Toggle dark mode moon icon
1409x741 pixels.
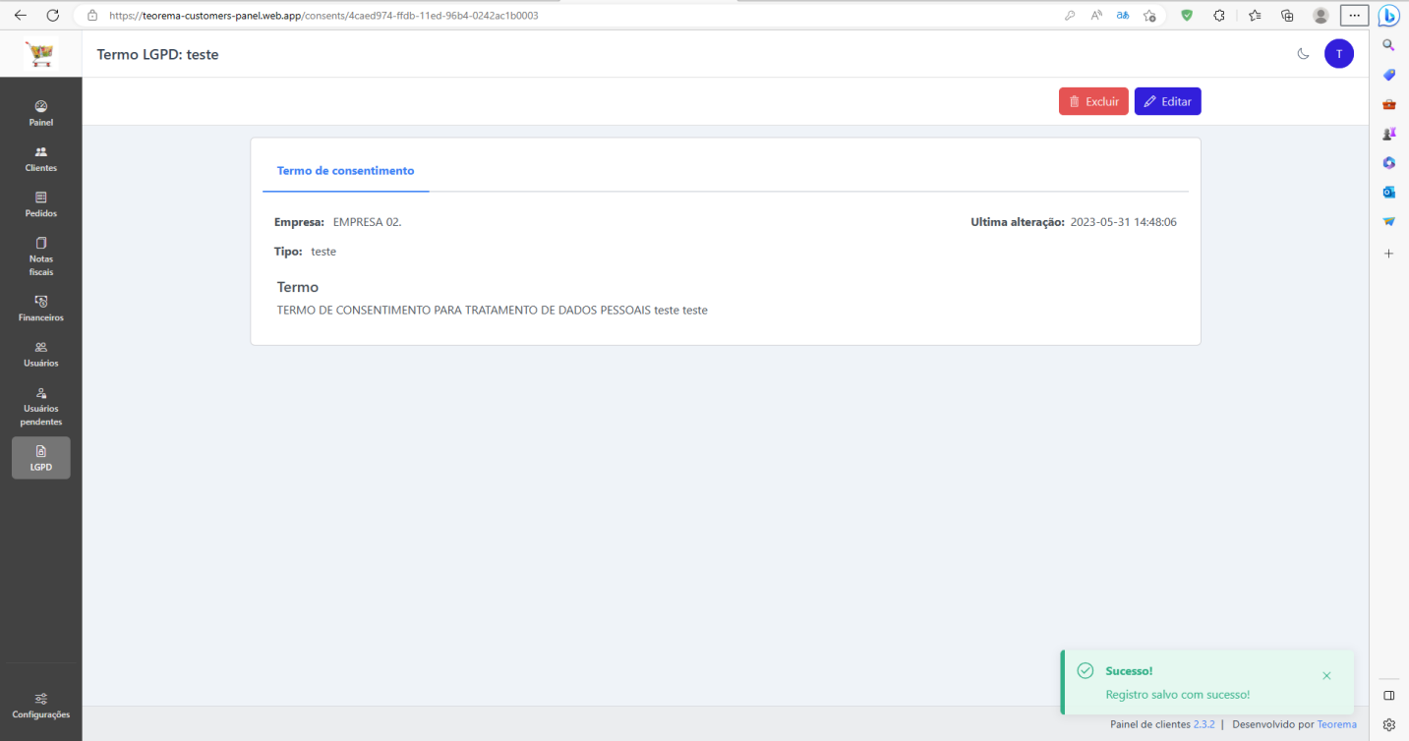pos(1304,54)
